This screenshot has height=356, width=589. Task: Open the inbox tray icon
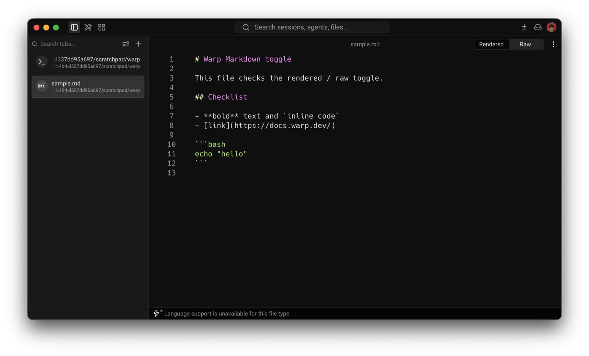(x=538, y=27)
